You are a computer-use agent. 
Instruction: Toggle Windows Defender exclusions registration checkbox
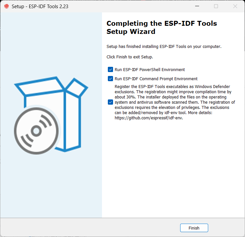tap(110, 102)
